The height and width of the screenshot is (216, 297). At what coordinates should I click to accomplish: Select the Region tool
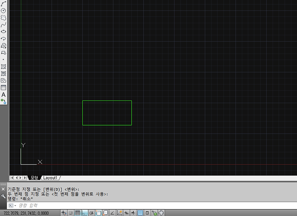pyautogui.click(x=4, y=81)
